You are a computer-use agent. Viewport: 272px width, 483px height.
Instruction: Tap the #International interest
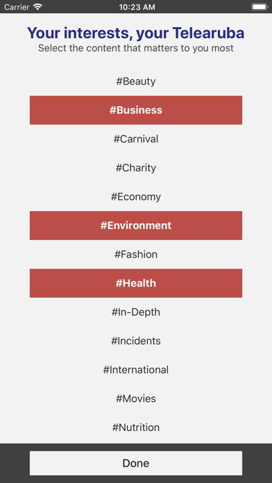pos(136,370)
